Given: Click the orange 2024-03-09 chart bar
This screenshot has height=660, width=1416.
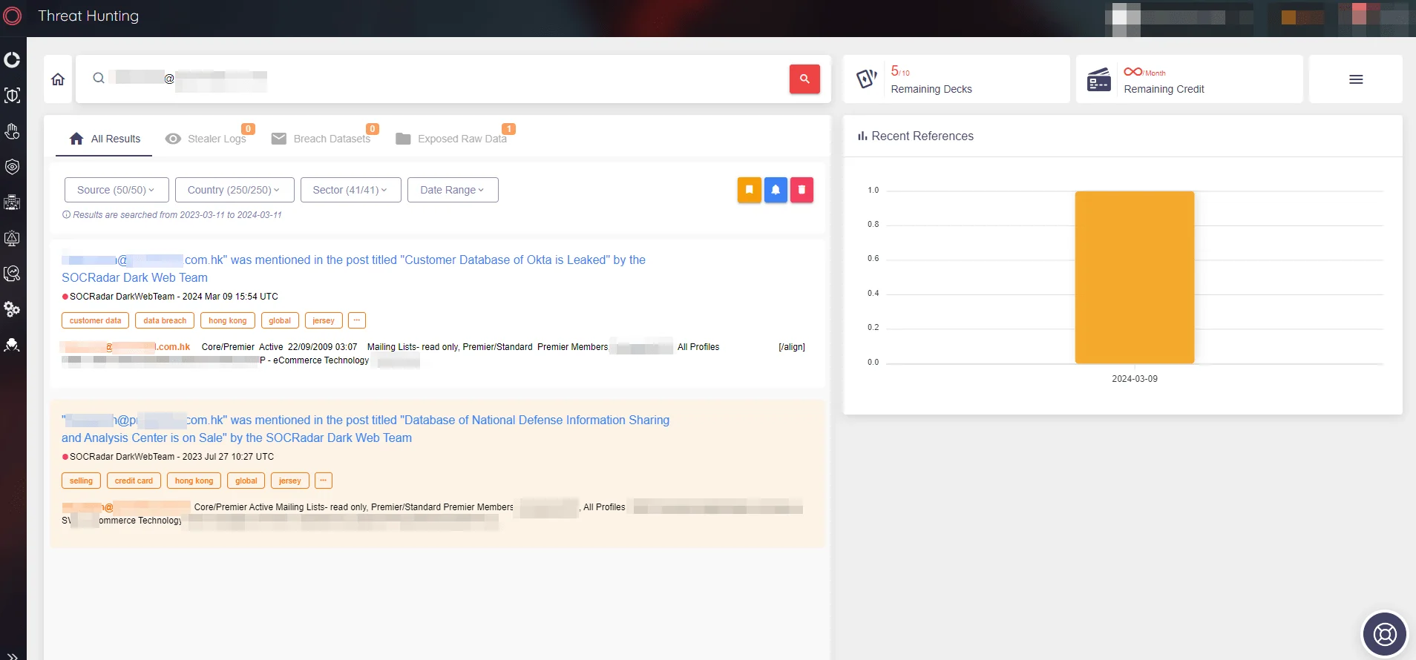Looking at the screenshot, I should (x=1135, y=277).
